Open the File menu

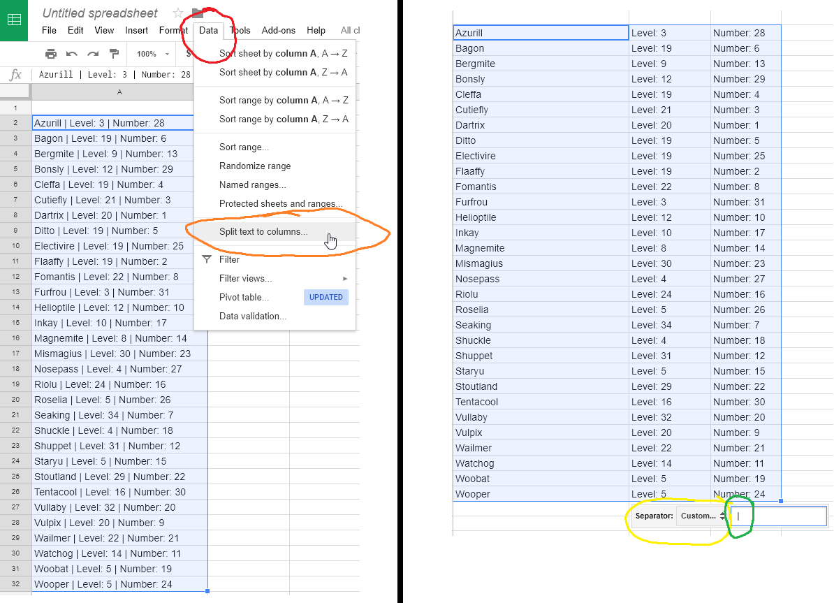click(49, 30)
